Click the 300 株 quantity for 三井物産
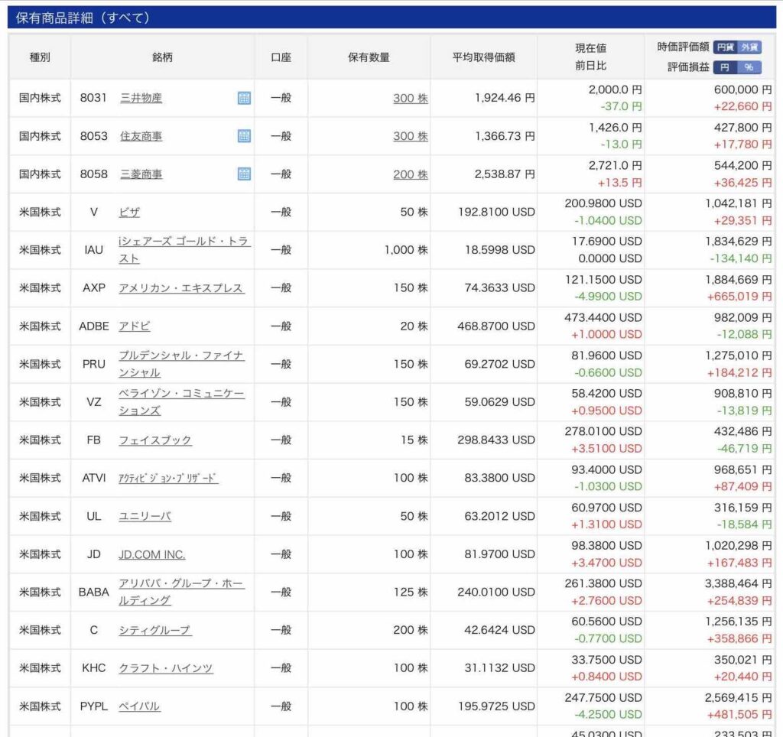 [x=411, y=98]
